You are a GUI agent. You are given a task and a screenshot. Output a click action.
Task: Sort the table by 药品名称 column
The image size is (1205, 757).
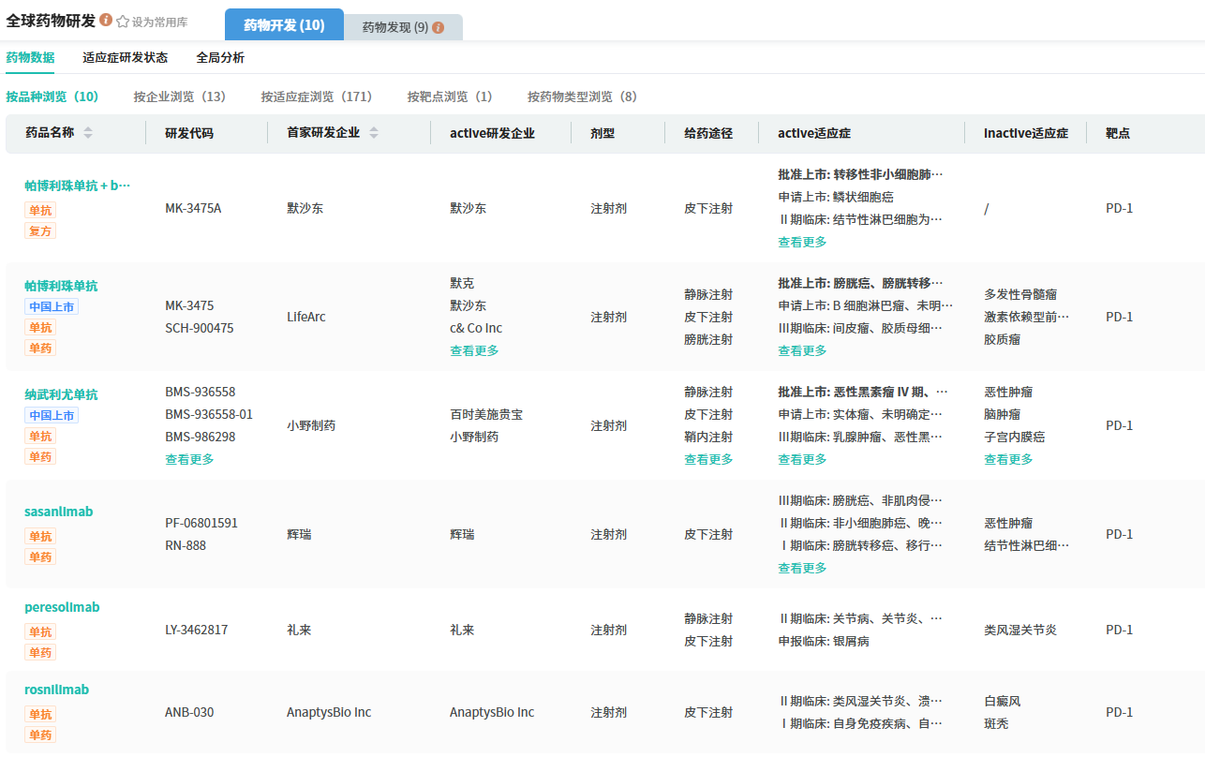click(88, 133)
